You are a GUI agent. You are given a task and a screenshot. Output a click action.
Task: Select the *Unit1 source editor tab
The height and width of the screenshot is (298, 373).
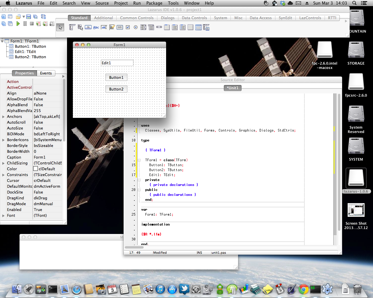point(233,88)
